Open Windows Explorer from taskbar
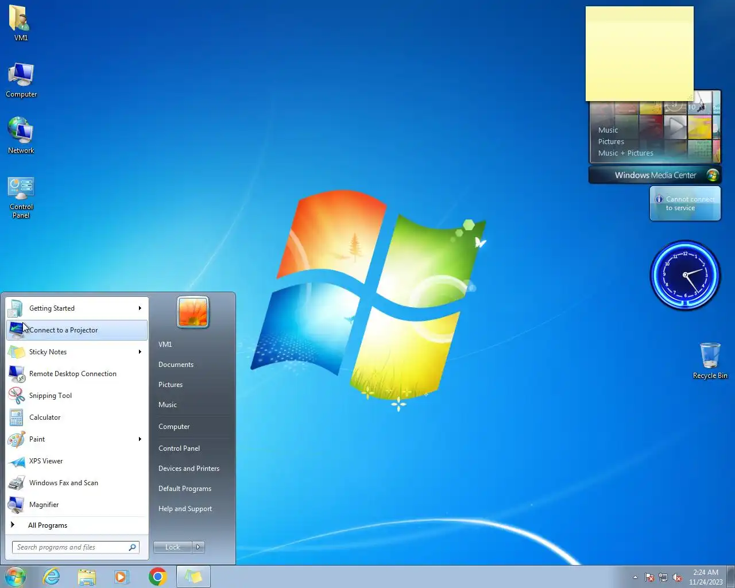This screenshot has height=588, width=735. 87,577
